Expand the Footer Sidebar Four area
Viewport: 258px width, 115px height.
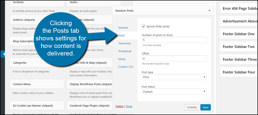point(239,72)
